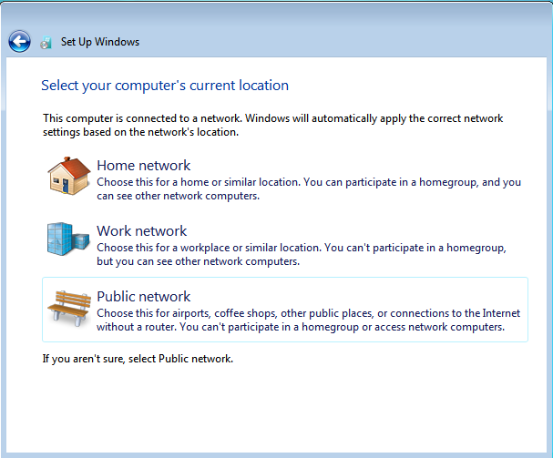Screen dimensions: 553x458
Task: Select the Home network title link
Action: 144,166
